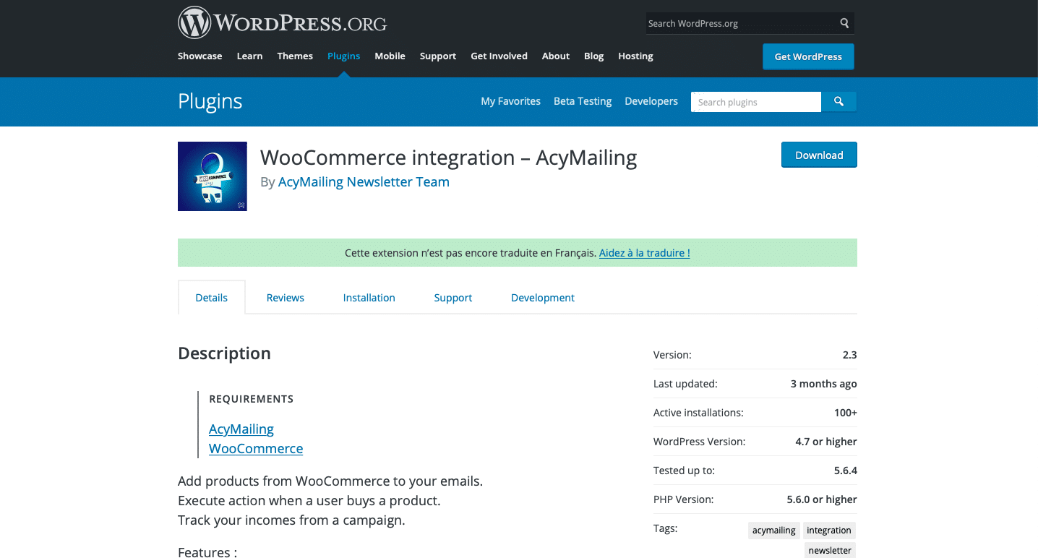Switch to the Installation tab
Image resolution: width=1038 pixels, height=558 pixels.
pos(369,298)
